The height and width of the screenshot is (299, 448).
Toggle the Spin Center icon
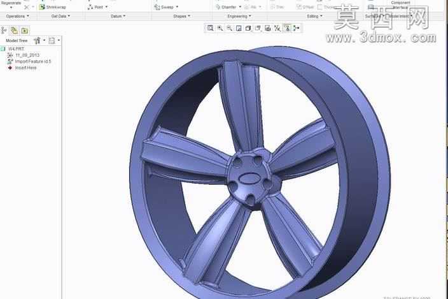point(297,28)
